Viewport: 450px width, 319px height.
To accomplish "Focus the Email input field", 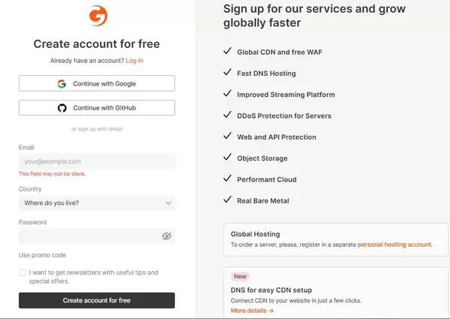I will click(96, 161).
